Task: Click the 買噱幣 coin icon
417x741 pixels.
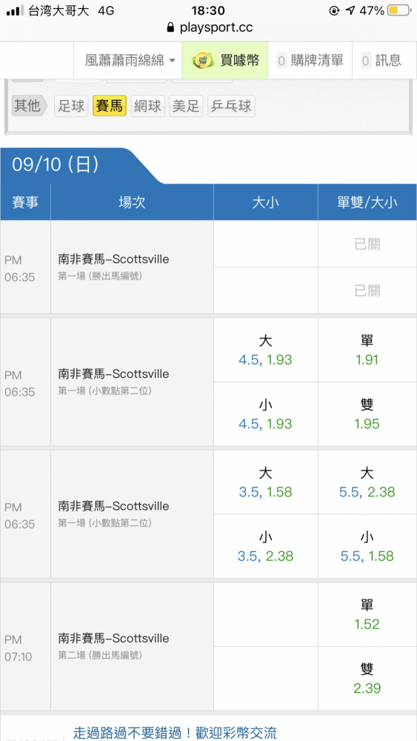Action: tap(203, 60)
